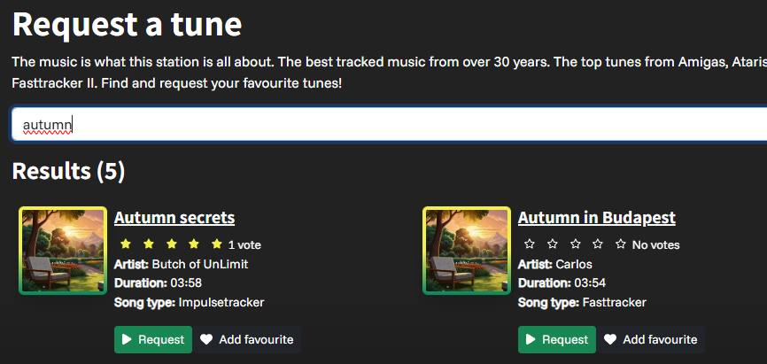Add Autumn secrets to favourites
Viewport: 767px width, 364px height.
[247, 339]
